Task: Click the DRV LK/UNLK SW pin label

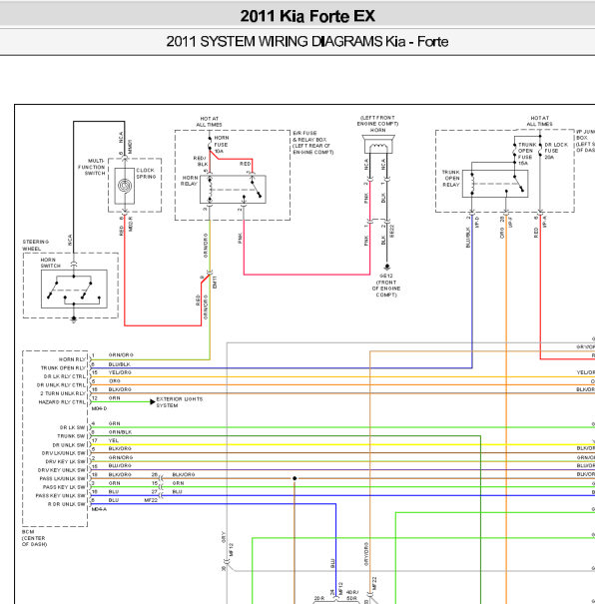Action: 64,453
